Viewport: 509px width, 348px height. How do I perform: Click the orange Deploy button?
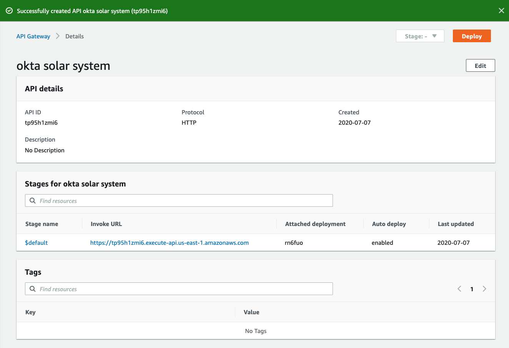(472, 36)
